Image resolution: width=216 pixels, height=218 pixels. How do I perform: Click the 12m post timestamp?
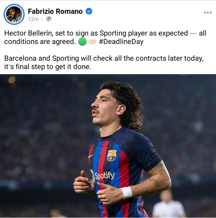click(x=33, y=19)
